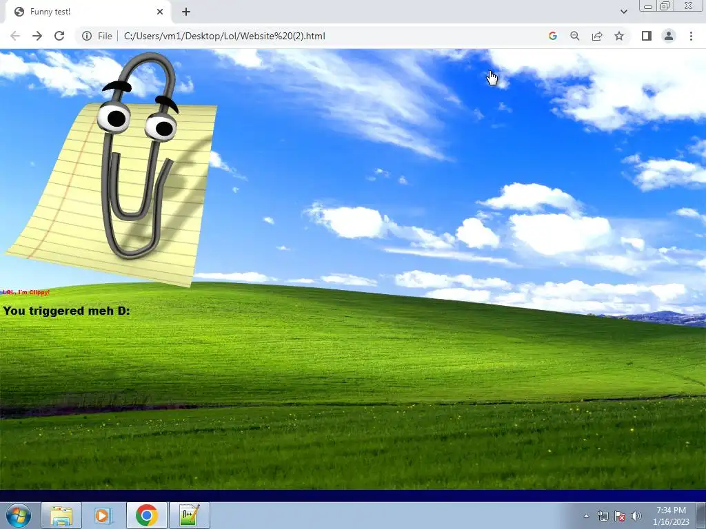This screenshot has height=529, width=706.
Task: Click Show desktop at the taskbar edge
Action: [x=701, y=515]
